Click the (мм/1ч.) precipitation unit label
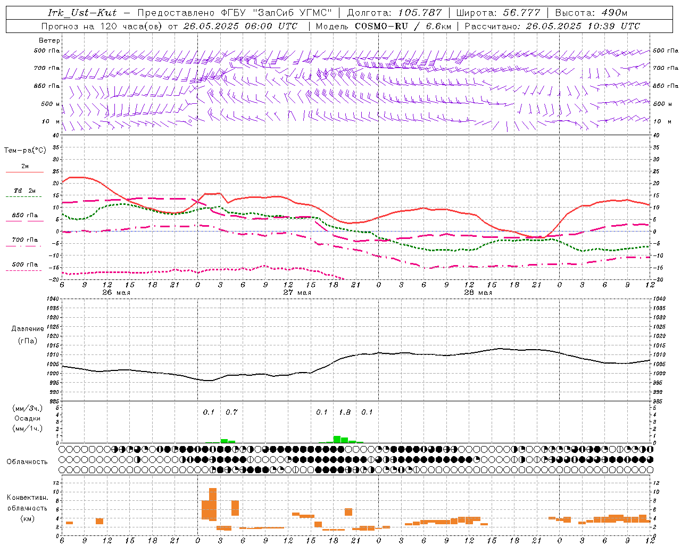 (x=28, y=428)
